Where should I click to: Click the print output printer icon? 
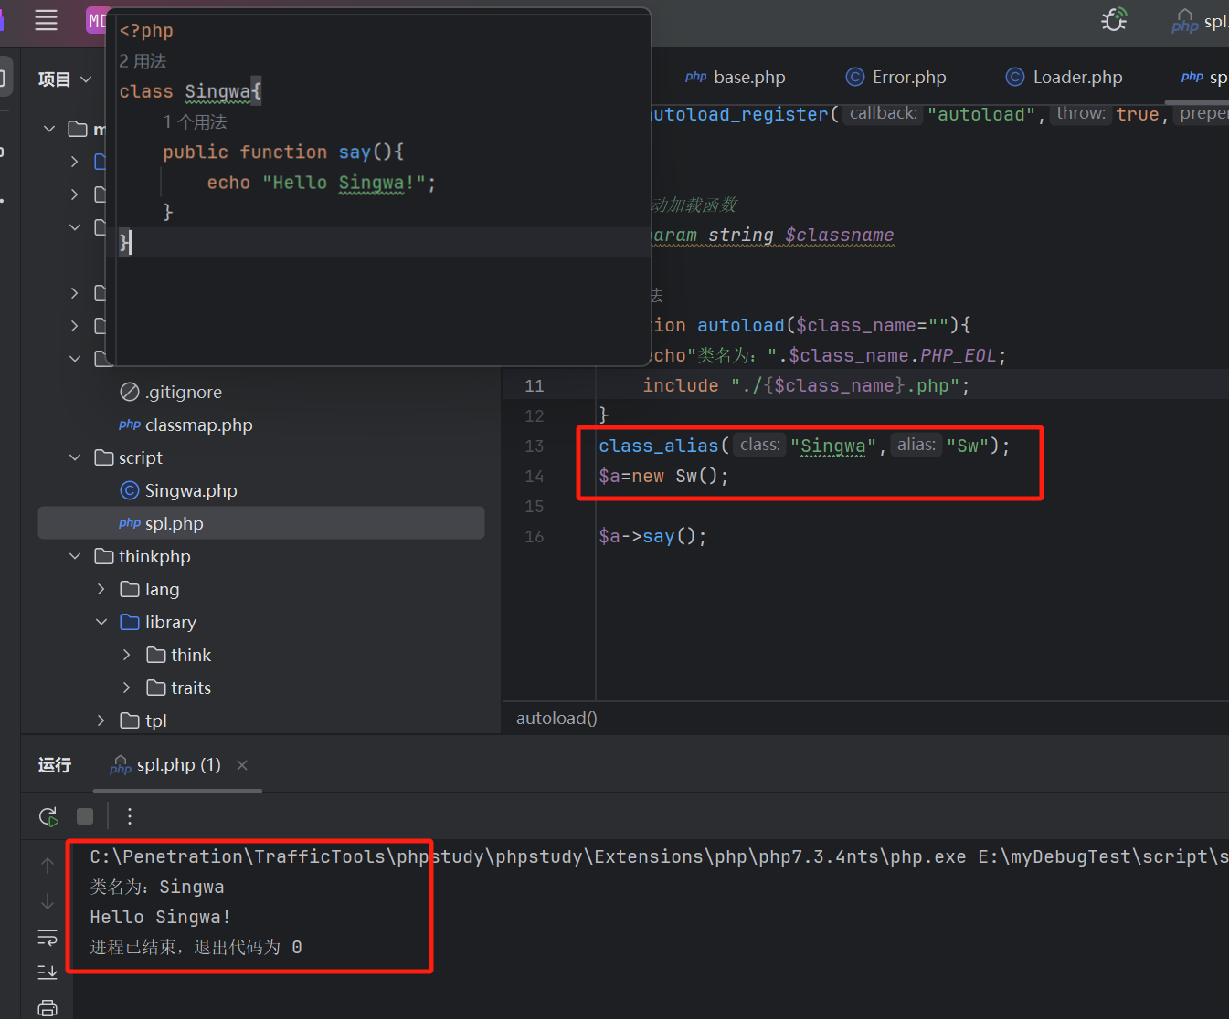pos(48,1008)
